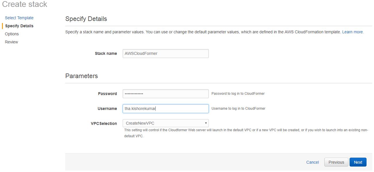Viewport: 374px width, 172px height.
Task: Open the Learn more link
Action: (353, 32)
